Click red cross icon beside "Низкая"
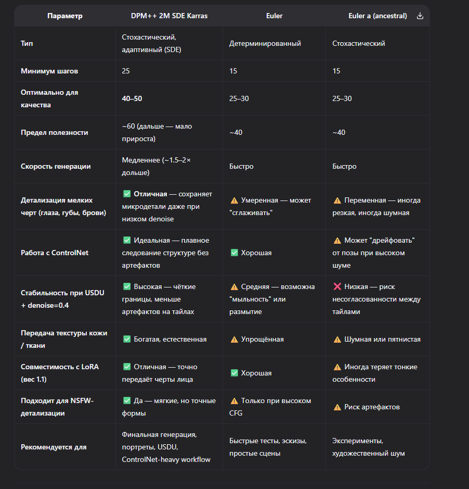469x489 pixels. click(x=337, y=286)
